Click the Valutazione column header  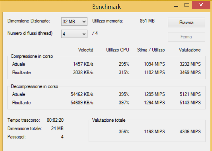click(190, 50)
